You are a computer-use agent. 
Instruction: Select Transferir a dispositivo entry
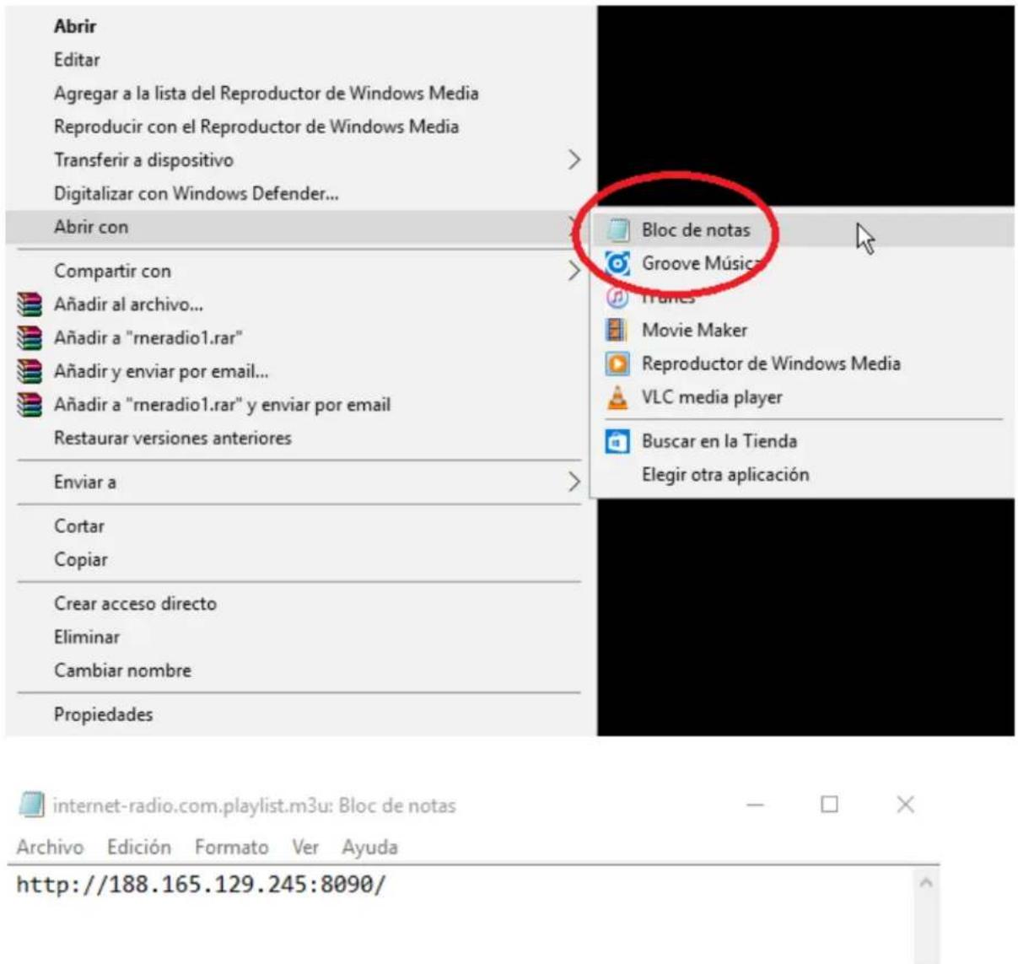click(144, 159)
